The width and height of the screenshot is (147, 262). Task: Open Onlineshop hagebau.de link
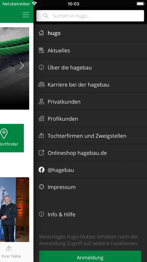pos(90,153)
